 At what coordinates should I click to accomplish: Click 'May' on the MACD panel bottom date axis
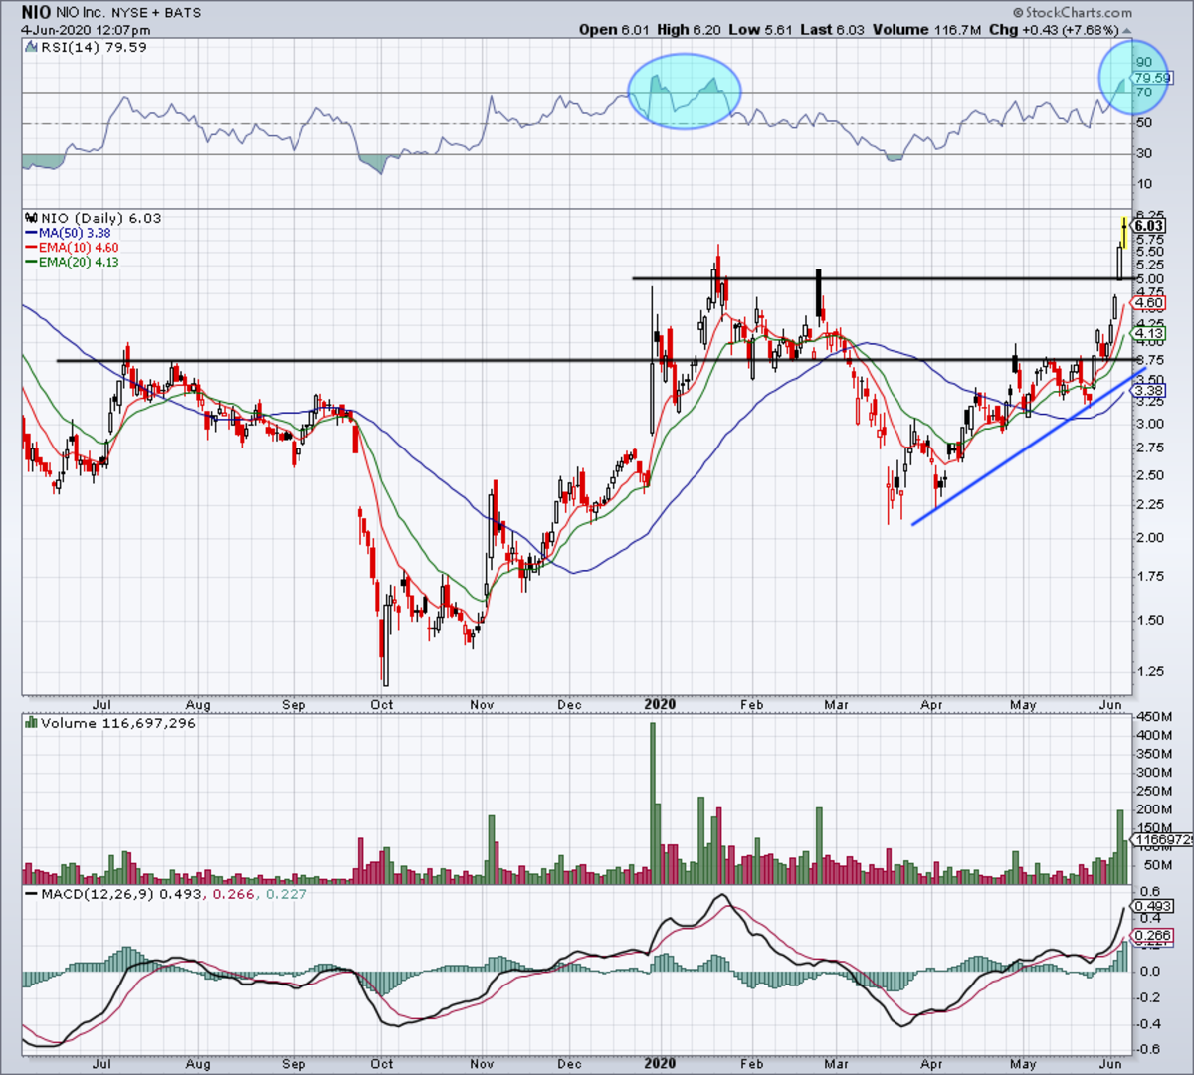coord(1023,1064)
